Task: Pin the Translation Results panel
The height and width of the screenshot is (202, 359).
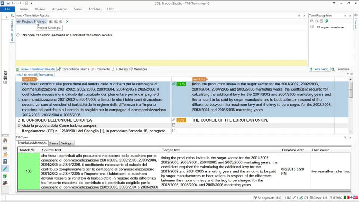Action: (299, 16)
